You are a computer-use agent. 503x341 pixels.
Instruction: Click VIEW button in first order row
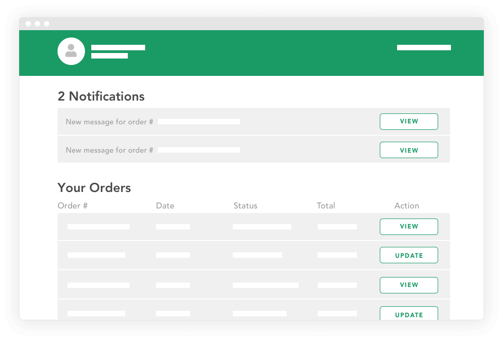pyautogui.click(x=409, y=227)
